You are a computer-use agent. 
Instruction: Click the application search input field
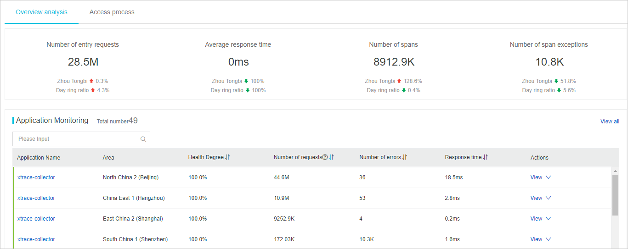pyautogui.click(x=76, y=139)
